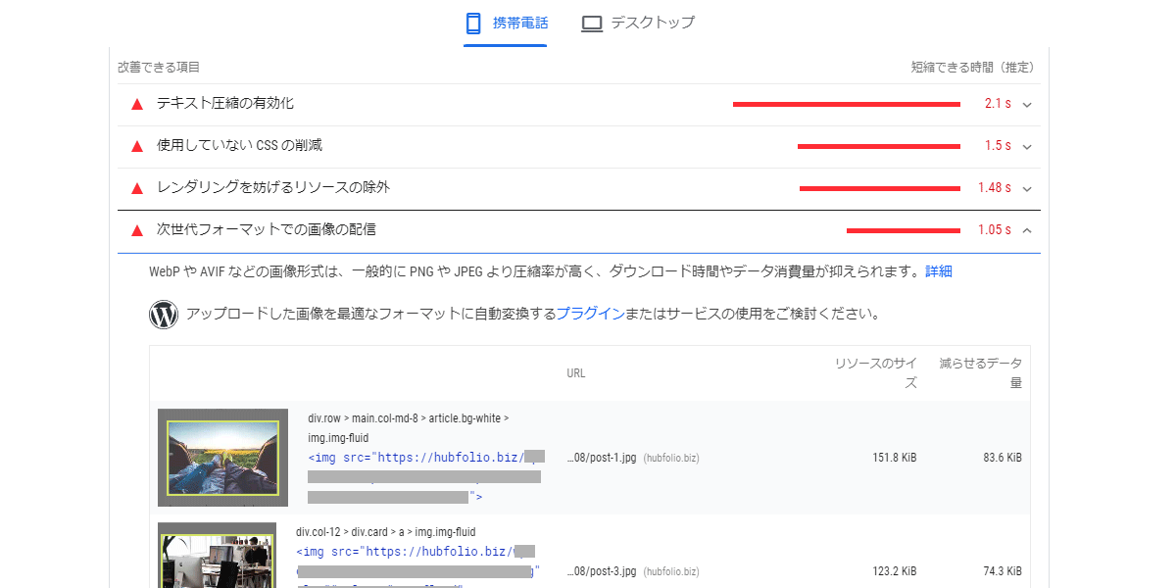Click the 1.5 s savings bar
The width and height of the screenshot is (1176, 588).
[x=879, y=146]
